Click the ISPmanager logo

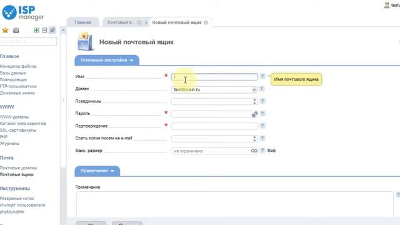23,12
